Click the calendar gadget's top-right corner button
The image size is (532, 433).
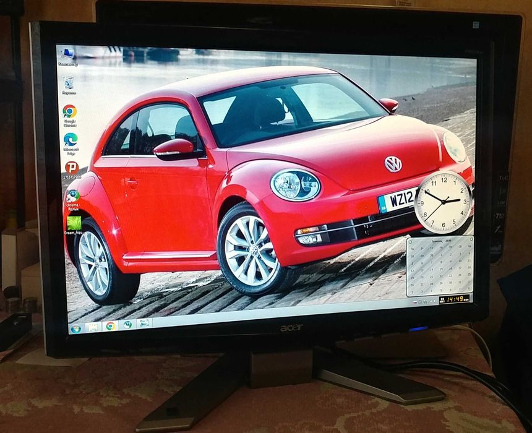pyautogui.click(x=471, y=239)
